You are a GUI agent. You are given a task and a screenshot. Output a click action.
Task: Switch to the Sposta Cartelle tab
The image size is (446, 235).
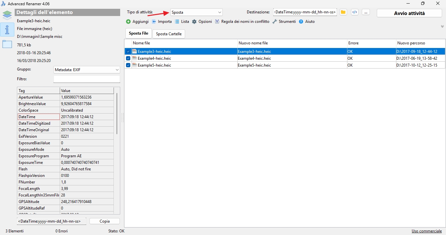click(169, 34)
